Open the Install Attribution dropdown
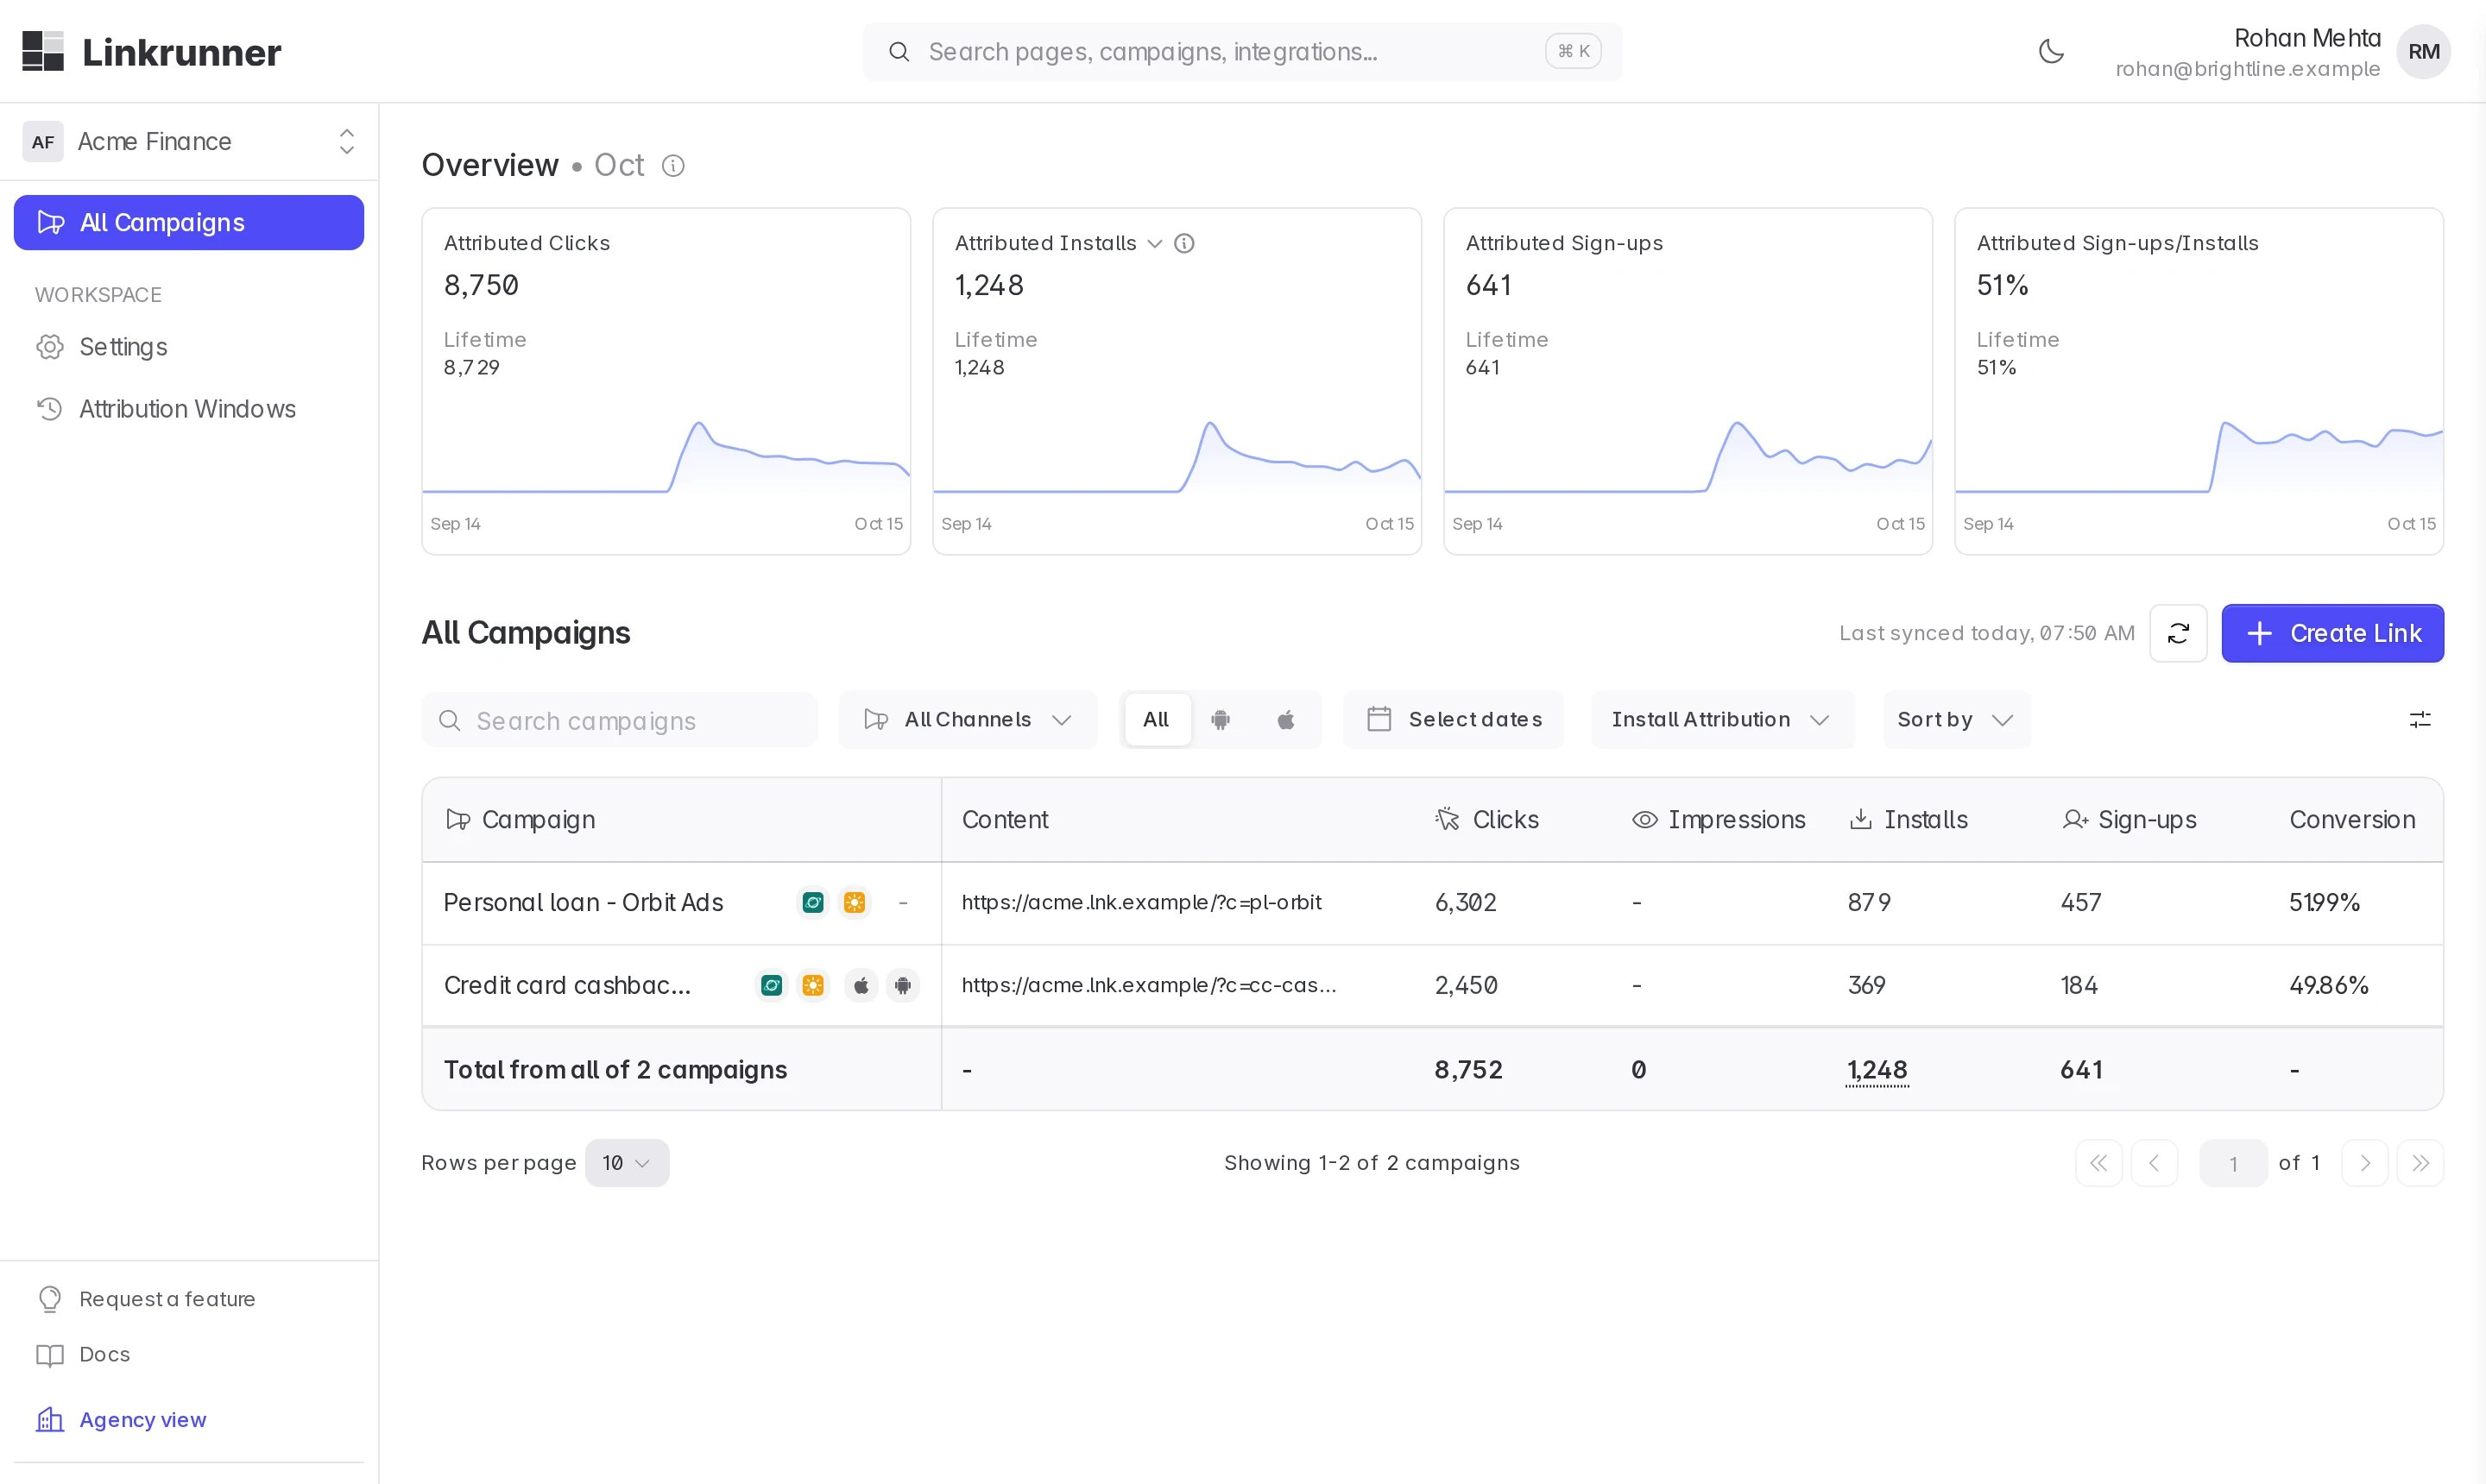The image size is (2486, 1484). pos(1723,719)
